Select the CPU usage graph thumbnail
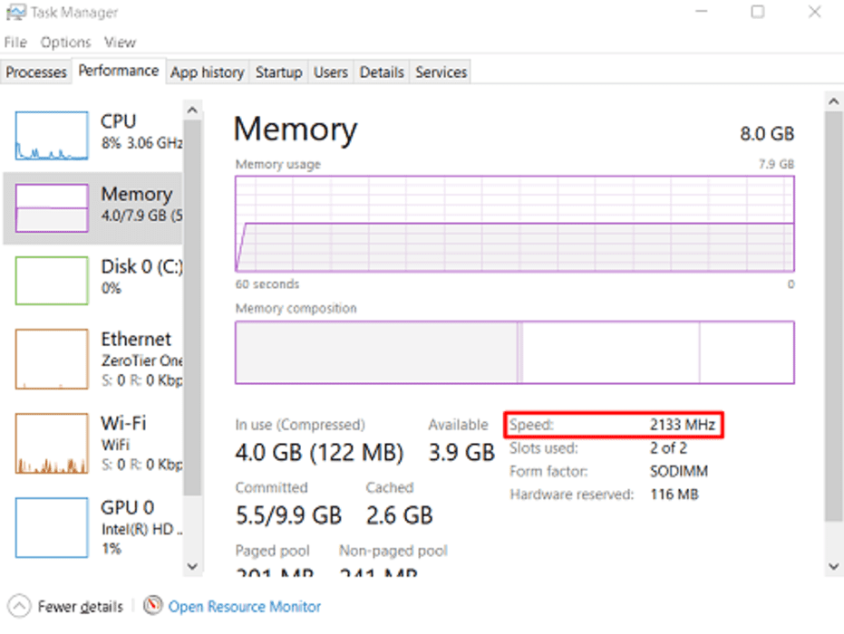The height and width of the screenshot is (634, 844). [52, 136]
